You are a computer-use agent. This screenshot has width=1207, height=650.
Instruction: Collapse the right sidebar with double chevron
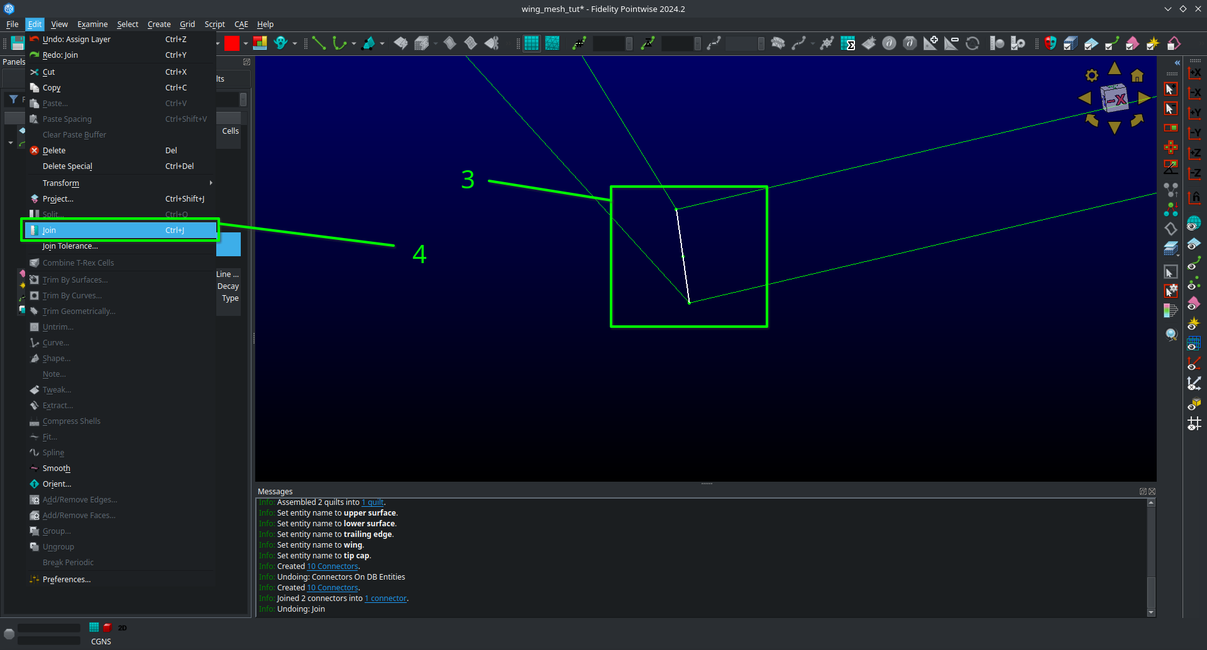[x=1176, y=62]
